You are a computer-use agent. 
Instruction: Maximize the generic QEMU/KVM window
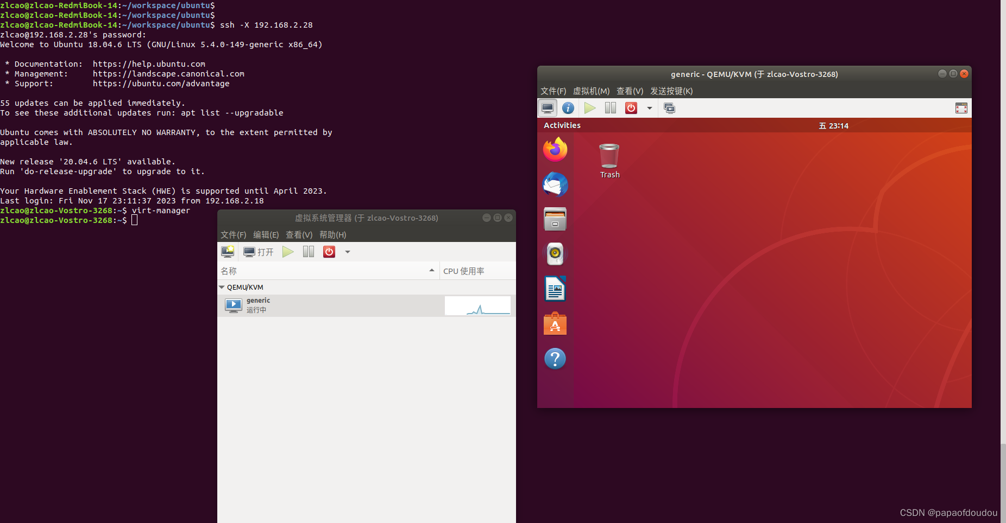click(x=953, y=74)
